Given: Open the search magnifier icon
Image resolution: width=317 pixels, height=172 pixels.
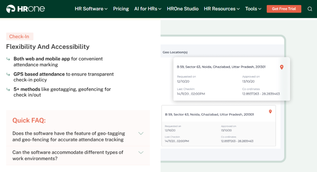Looking at the screenshot, I should (310, 9).
